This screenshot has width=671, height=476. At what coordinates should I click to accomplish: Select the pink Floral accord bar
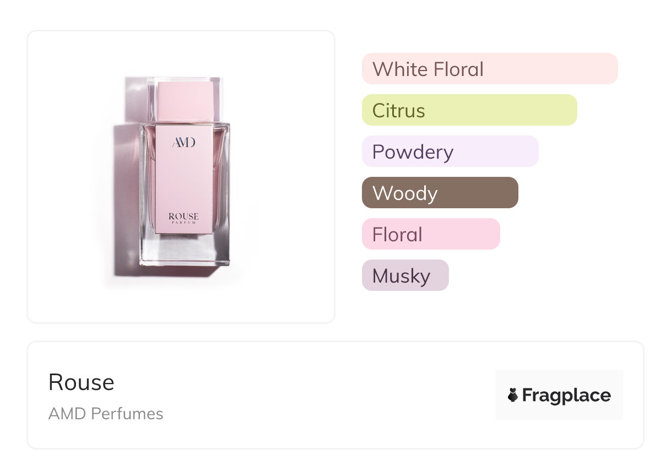[430, 234]
